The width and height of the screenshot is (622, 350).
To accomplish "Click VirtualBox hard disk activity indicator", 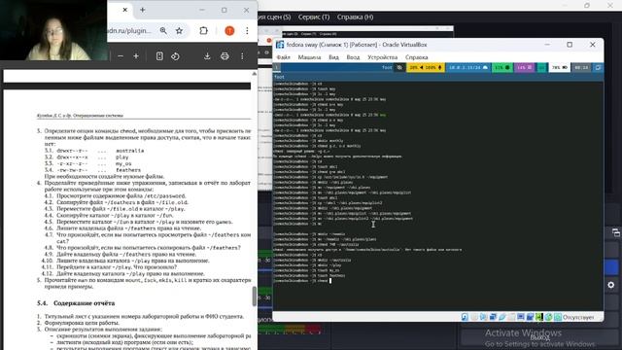I will point(465,317).
